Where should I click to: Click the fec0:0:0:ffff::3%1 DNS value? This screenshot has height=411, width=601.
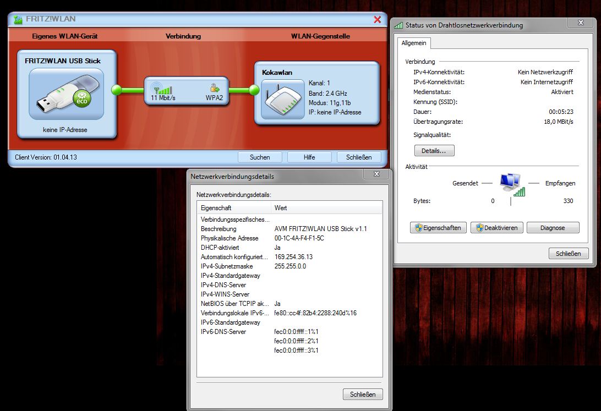[x=296, y=350]
